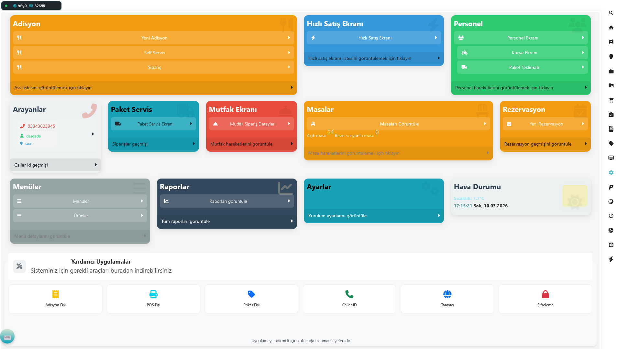Open the settings gear sidebar icon
618x349 pixels.
[611, 173]
